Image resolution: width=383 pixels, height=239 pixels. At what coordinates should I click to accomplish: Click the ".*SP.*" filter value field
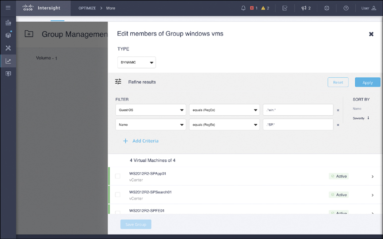coord(298,125)
